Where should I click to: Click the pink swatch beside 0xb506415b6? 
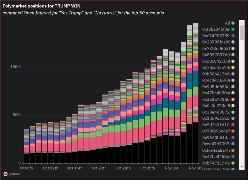coord(233,74)
